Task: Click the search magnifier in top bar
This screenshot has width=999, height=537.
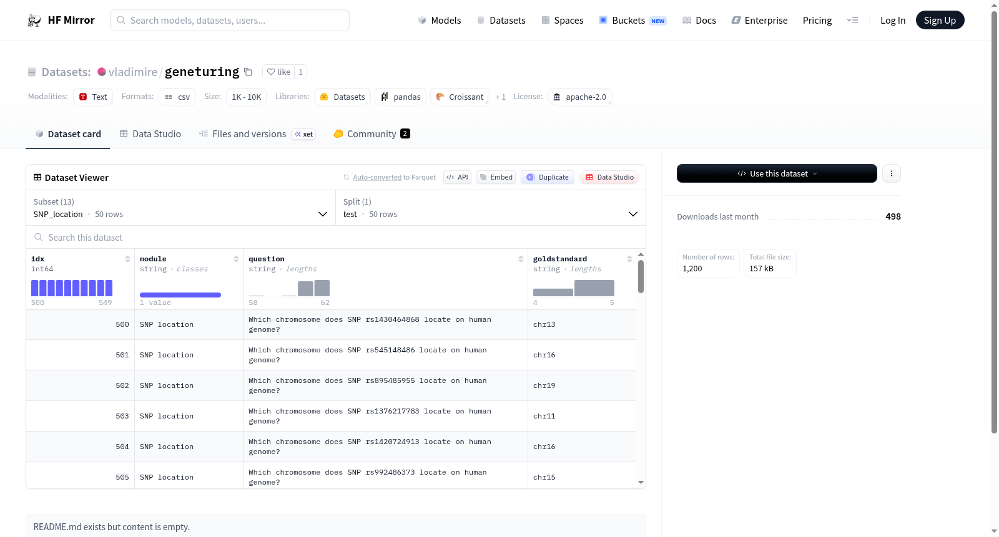Action: (x=121, y=21)
